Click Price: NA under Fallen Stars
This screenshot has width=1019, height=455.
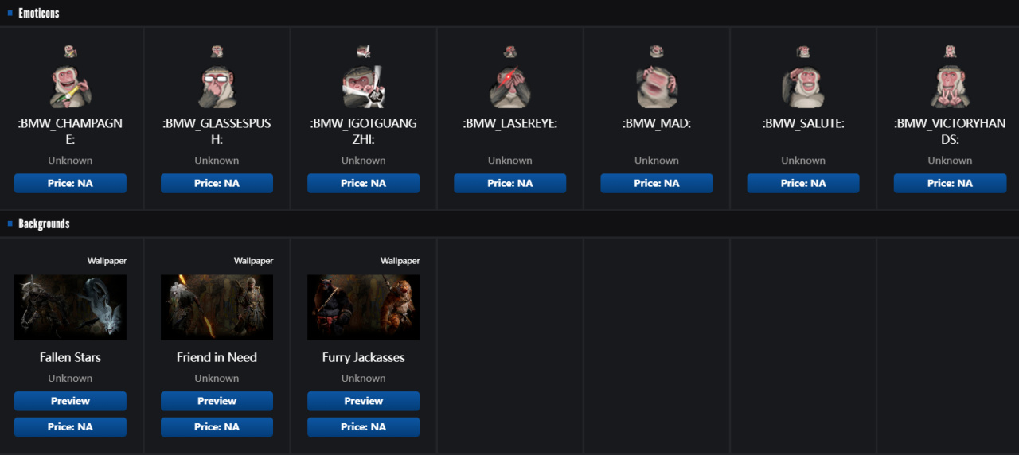click(x=70, y=427)
